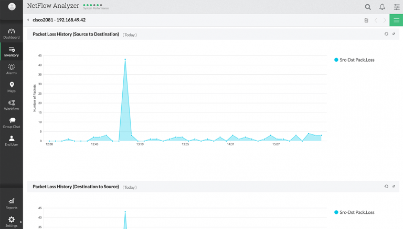Open the Workflow section
The image size is (403, 229).
pos(12,105)
